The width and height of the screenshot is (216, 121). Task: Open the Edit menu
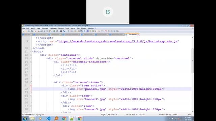point(28,28)
